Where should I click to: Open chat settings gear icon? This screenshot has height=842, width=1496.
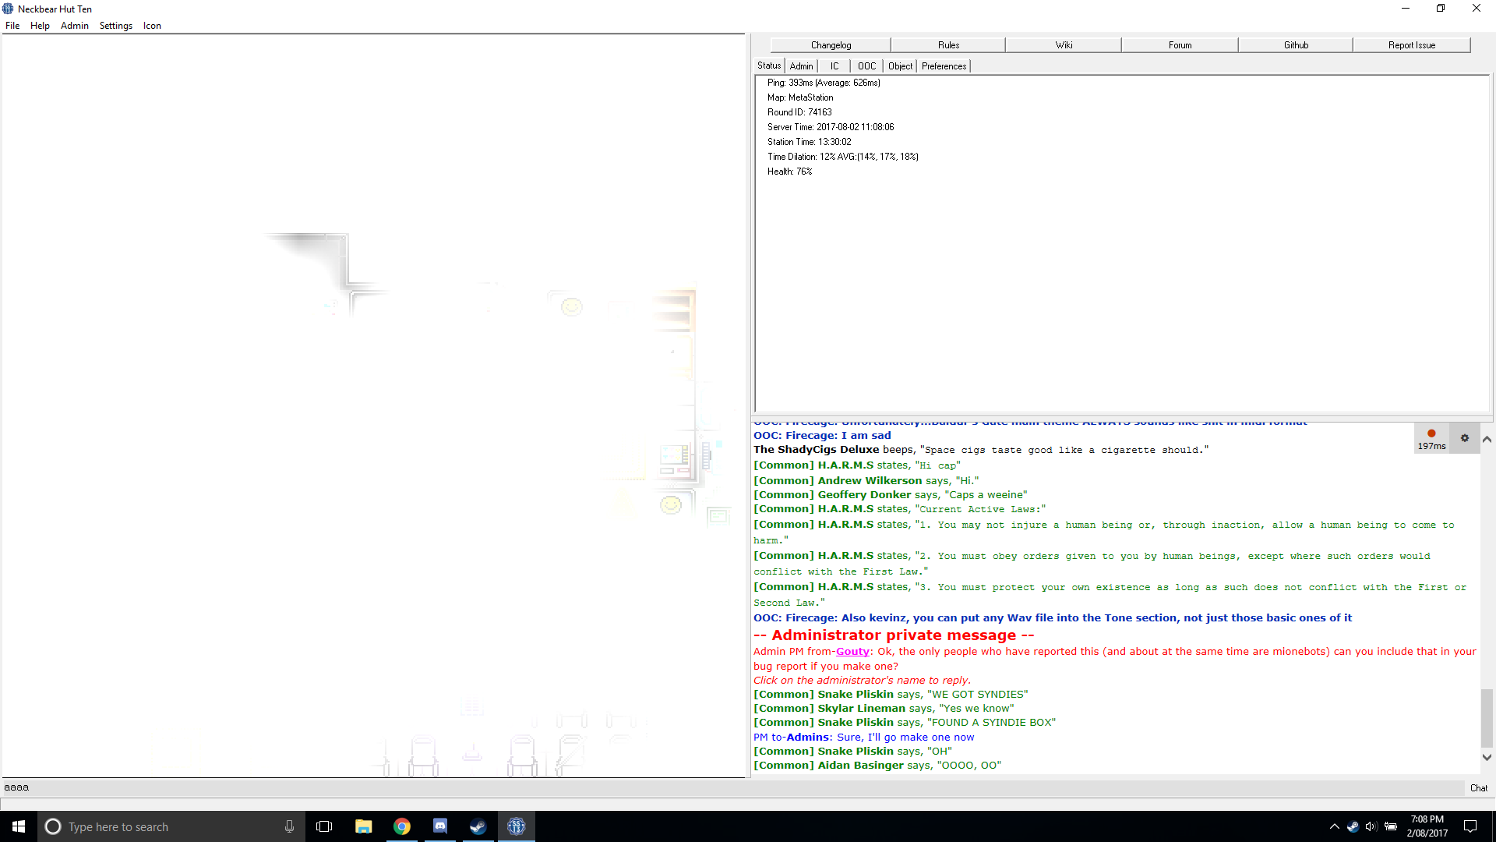click(x=1464, y=438)
